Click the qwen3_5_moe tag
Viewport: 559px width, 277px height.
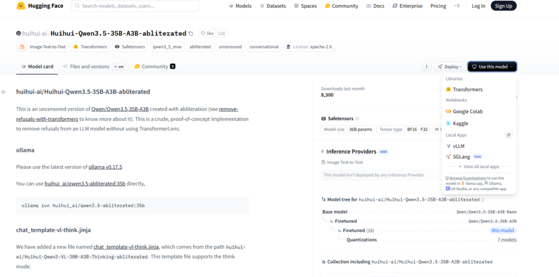click(166, 47)
